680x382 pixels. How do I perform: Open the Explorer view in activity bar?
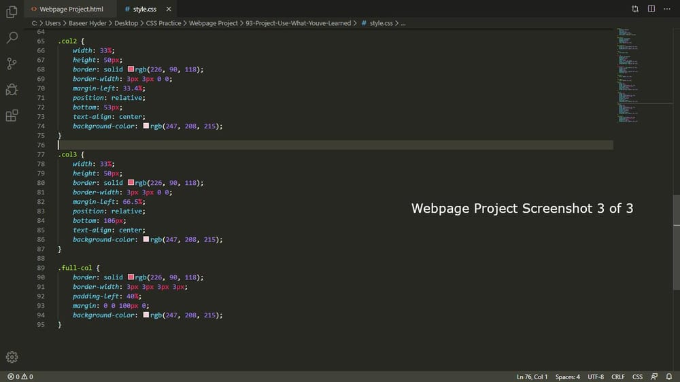click(12, 12)
